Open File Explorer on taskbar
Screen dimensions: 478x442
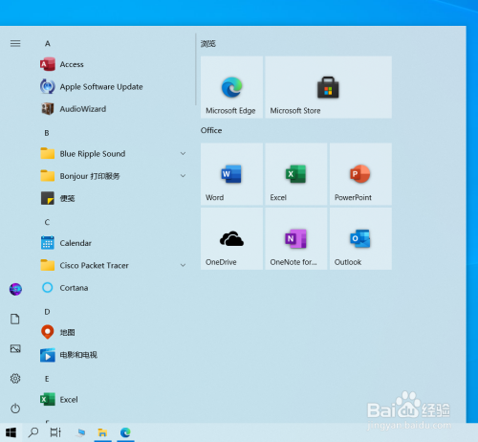click(102, 432)
